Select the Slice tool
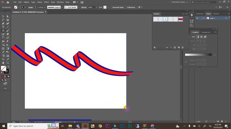 [x=8, y=59]
